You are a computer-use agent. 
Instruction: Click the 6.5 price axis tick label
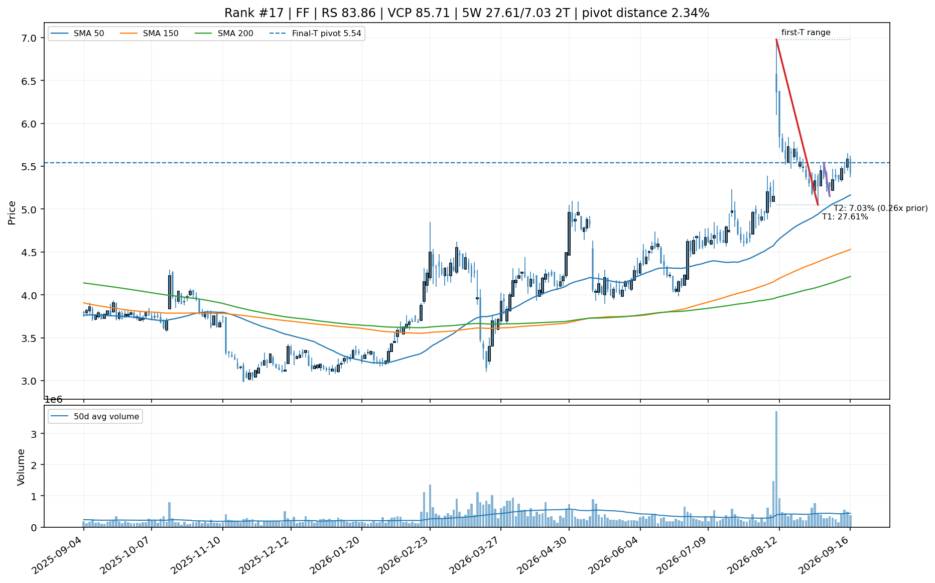tap(30, 81)
